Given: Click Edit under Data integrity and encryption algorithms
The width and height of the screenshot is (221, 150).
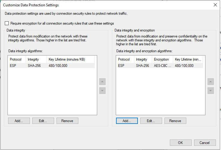Looking at the screenshot, I should tap(151, 121).
